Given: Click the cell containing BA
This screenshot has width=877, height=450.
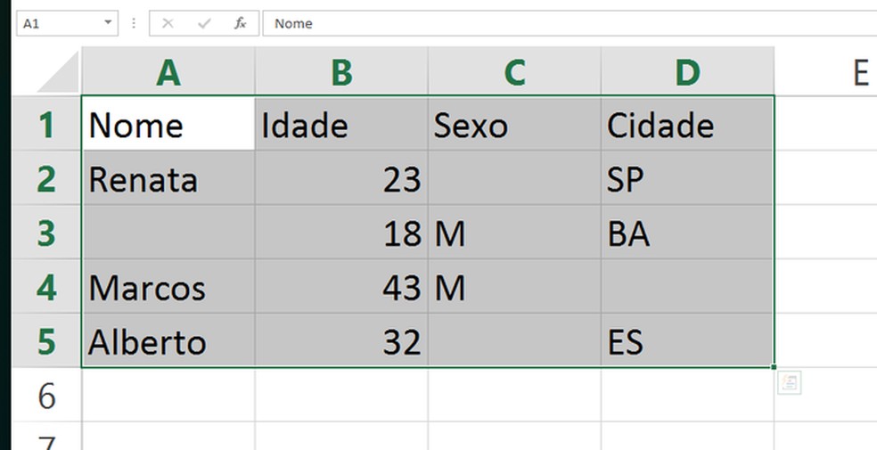Looking at the screenshot, I should point(687,233).
